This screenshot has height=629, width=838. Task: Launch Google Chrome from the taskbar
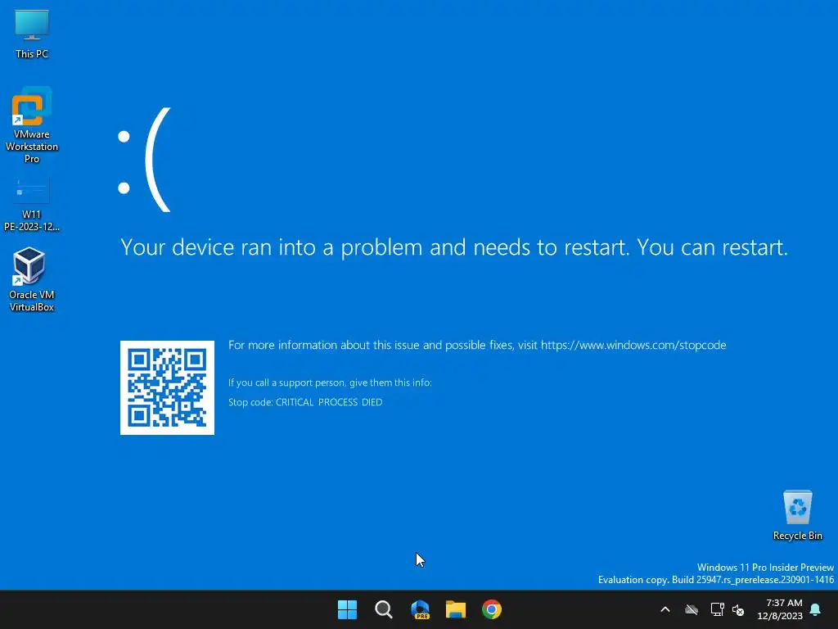(x=492, y=609)
